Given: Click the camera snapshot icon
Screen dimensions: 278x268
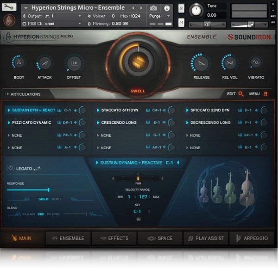Looking at the screenshot, I should click(x=153, y=8).
